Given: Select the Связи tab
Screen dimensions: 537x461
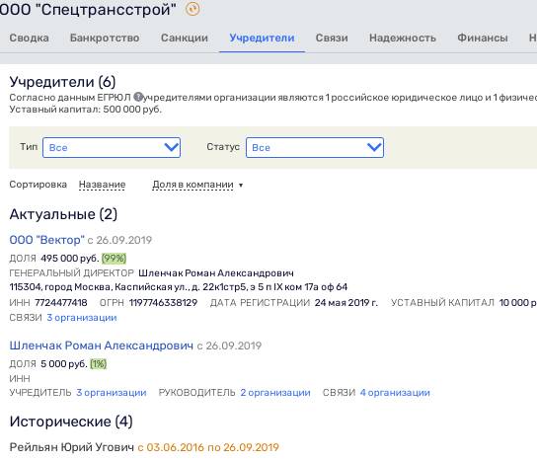Looking at the screenshot, I should [x=332, y=38].
